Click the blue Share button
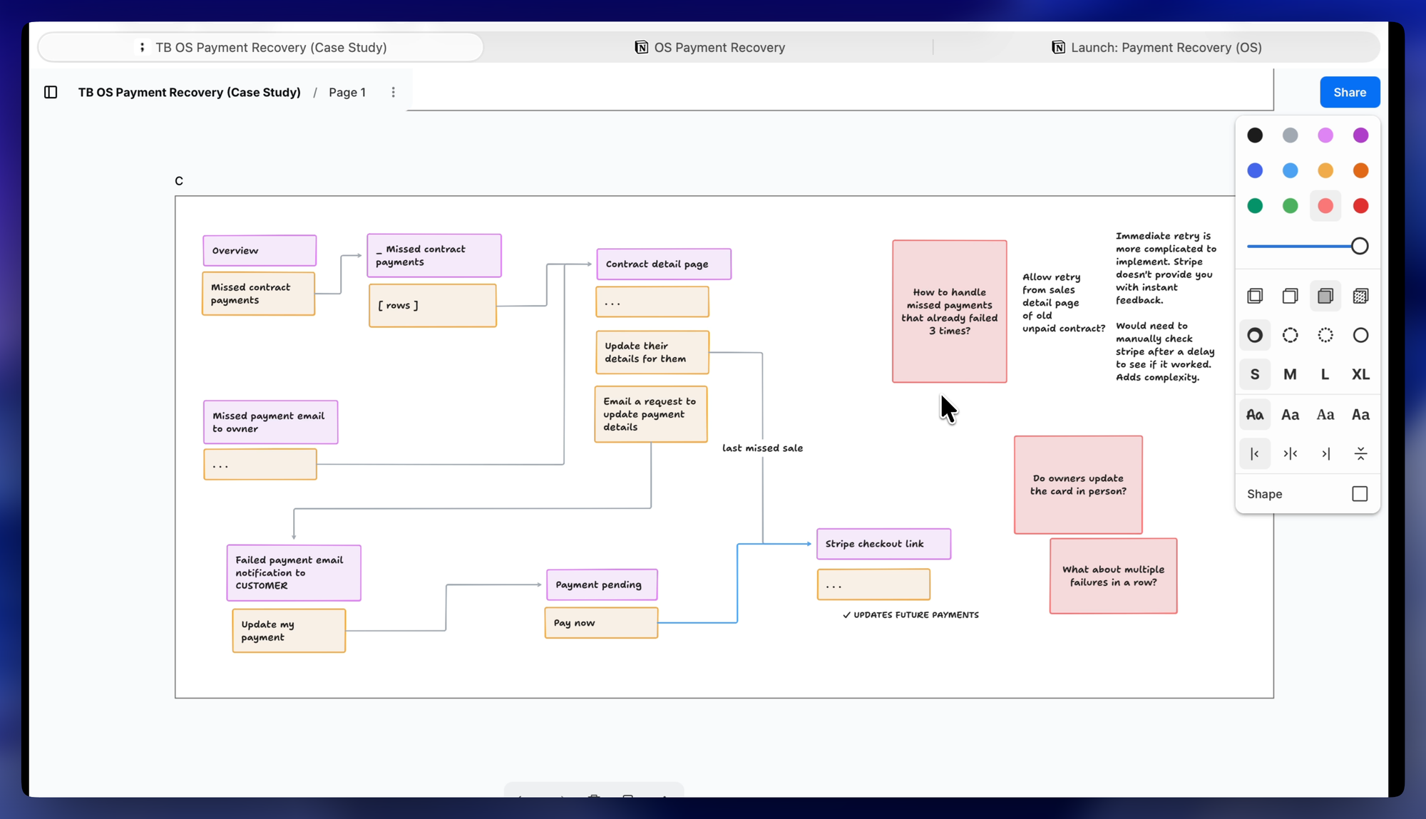The width and height of the screenshot is (1426, 819). click(1349, 92)
